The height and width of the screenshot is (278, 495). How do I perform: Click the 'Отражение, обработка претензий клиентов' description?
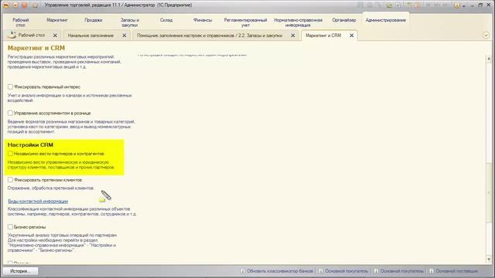(x=51, y=188)
